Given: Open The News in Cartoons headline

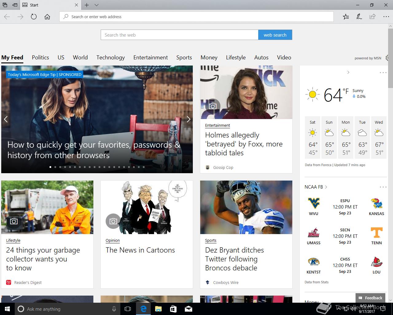Looking at the screenshot, I should 140,250.
